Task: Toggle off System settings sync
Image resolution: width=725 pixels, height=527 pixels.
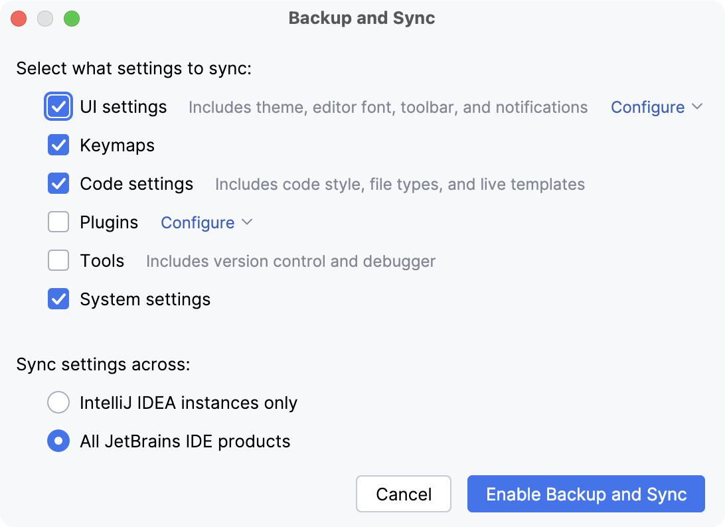Action: [58, 299]
